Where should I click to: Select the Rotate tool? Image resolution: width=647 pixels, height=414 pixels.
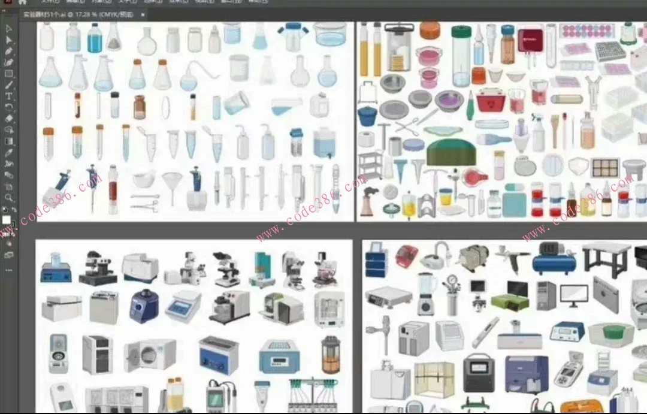(x=8, y=107)
